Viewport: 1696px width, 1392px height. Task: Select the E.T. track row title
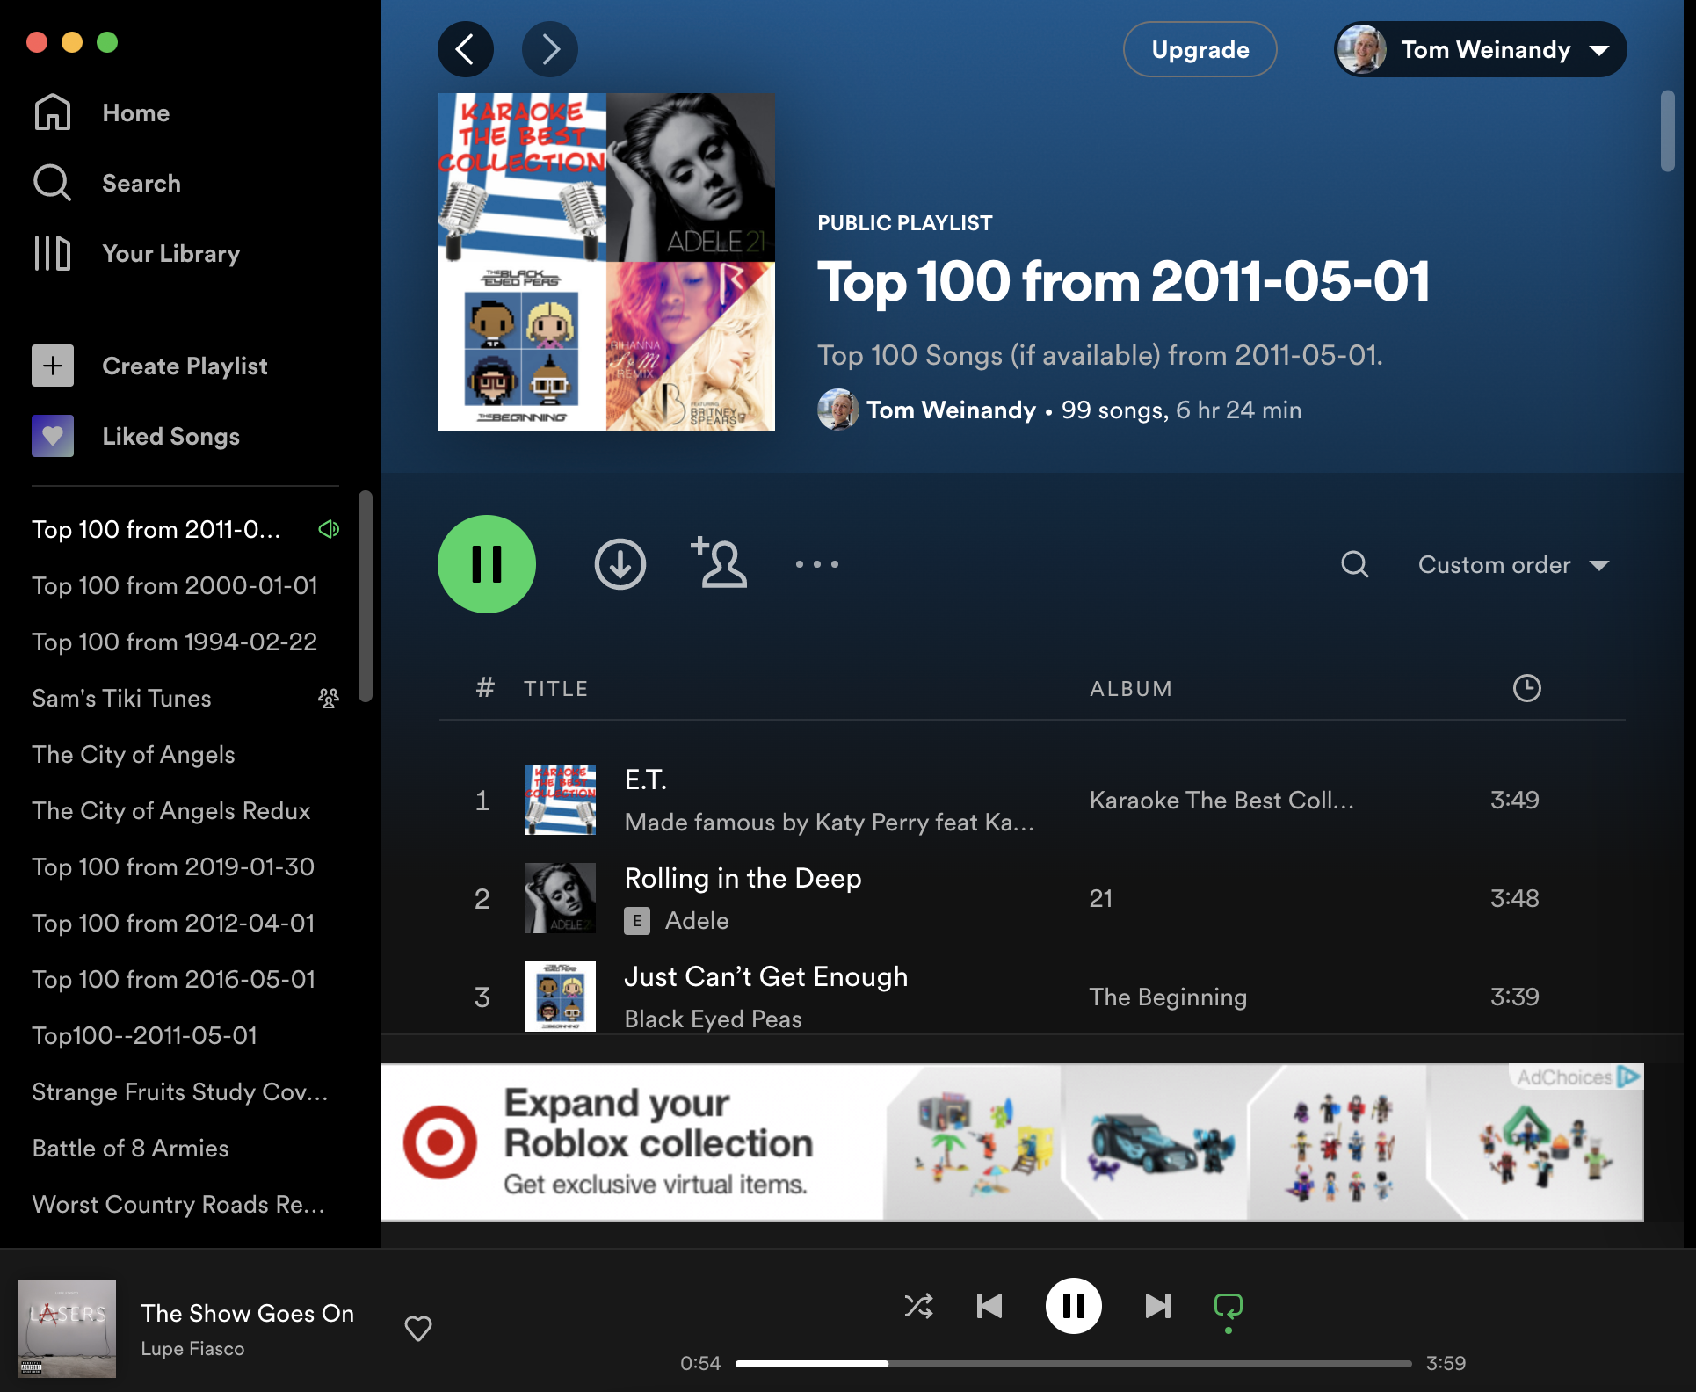646,779
